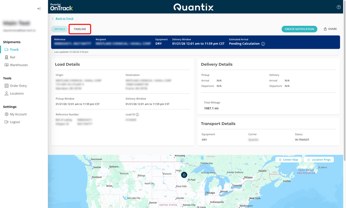Log out using the Logout item
Viewport: 346px width, 208px height.
(x=15, y=122)
